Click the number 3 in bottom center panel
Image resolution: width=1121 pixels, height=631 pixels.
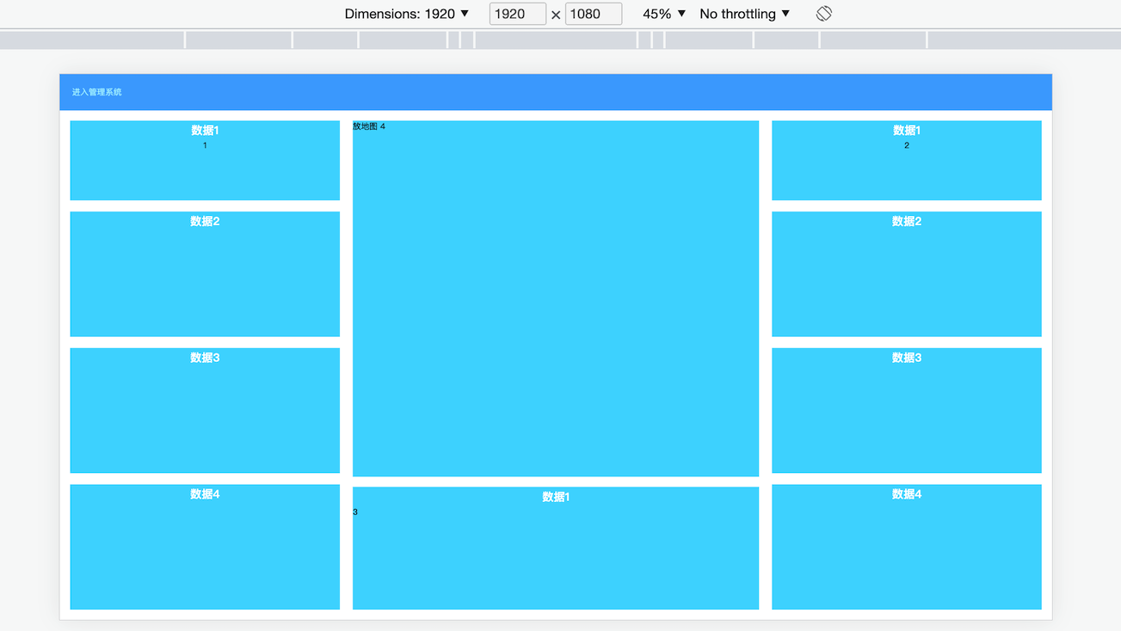[355, 512]
